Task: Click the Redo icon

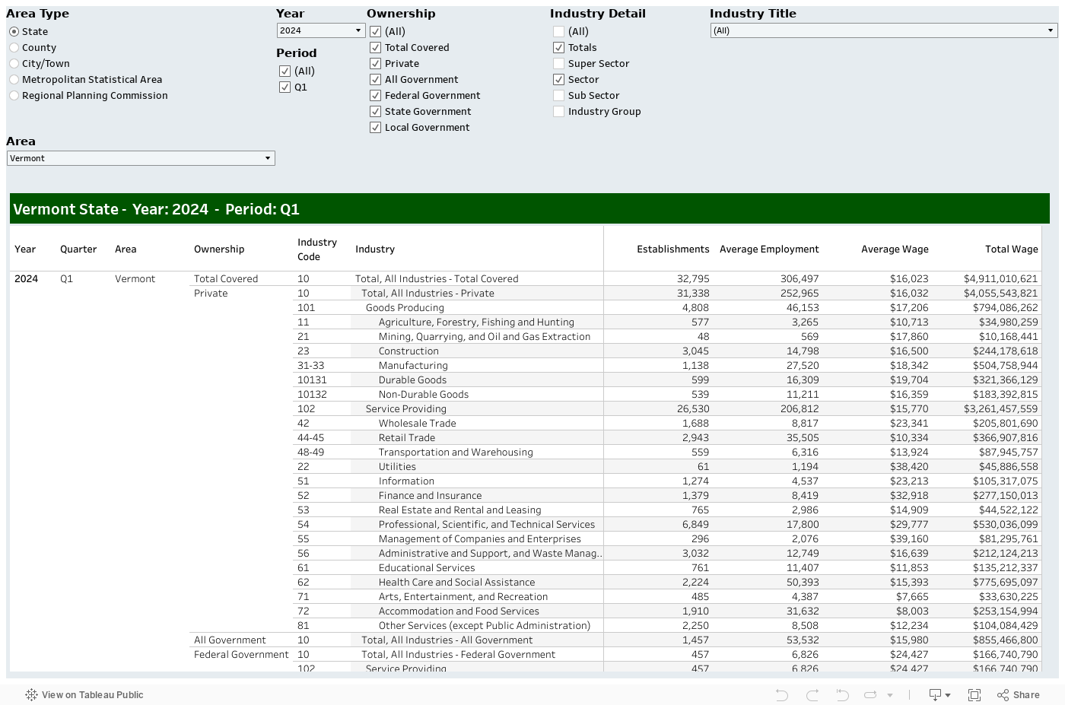Action: (812, 694)
